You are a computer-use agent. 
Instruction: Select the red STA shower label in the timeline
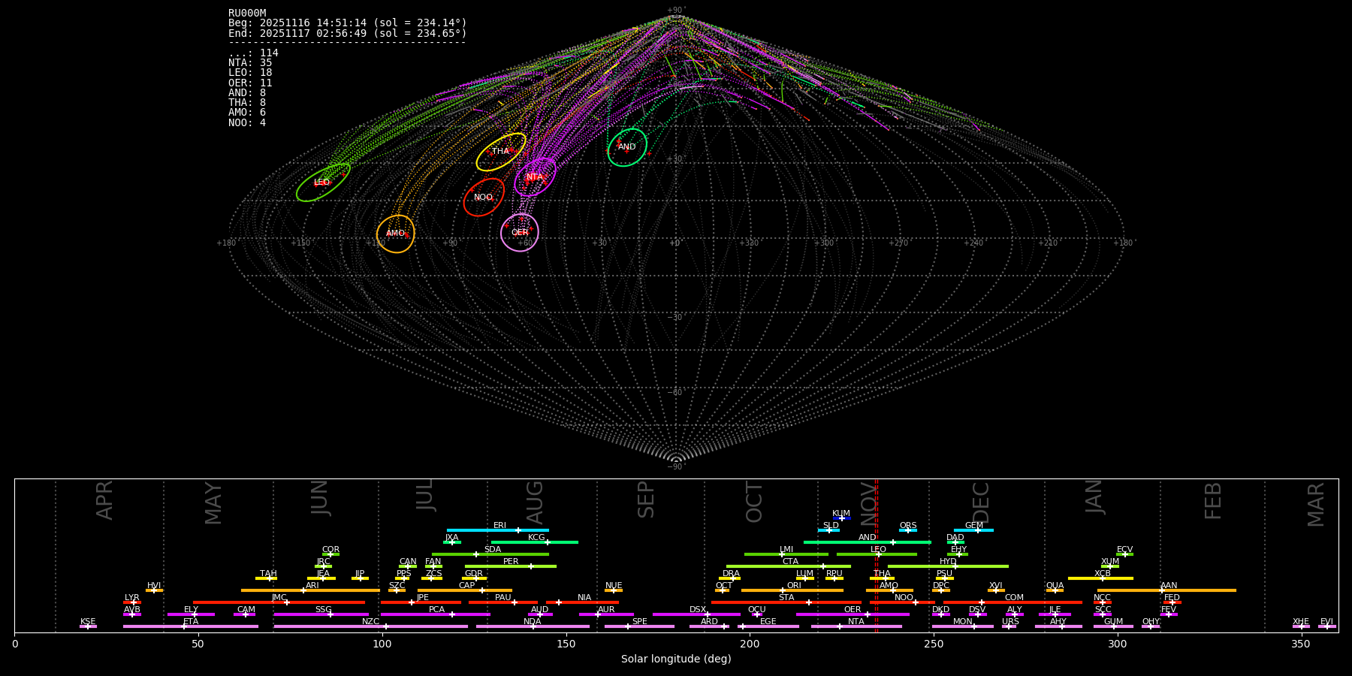click(786, 598)
